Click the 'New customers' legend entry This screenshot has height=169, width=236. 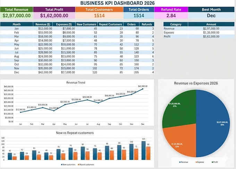[68, 164]
